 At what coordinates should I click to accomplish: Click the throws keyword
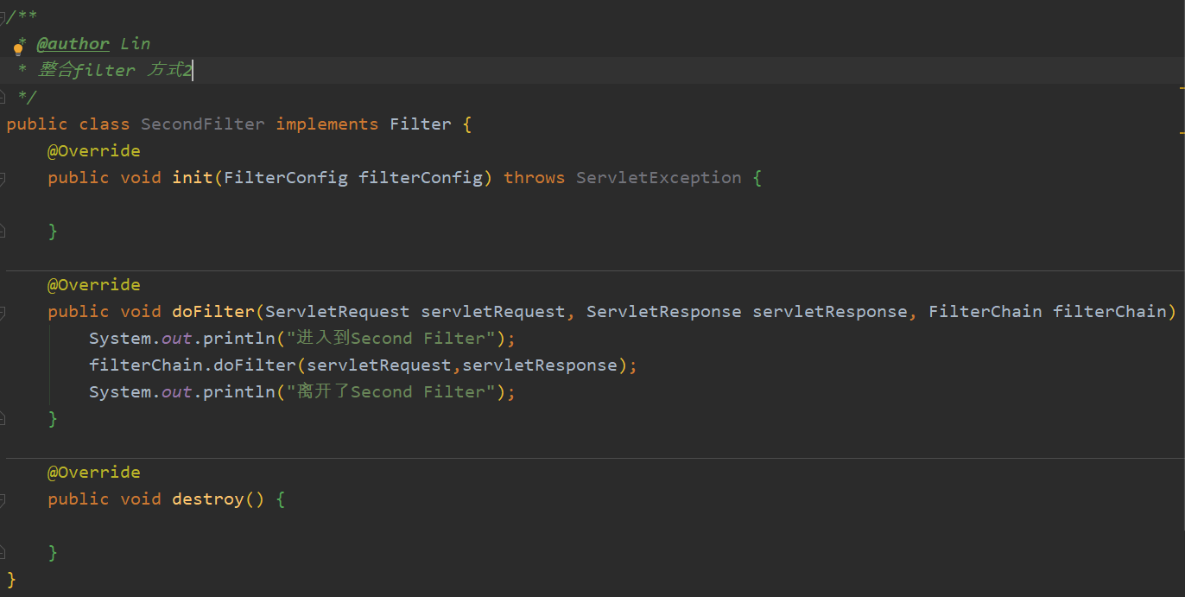(x=534, y=178)
